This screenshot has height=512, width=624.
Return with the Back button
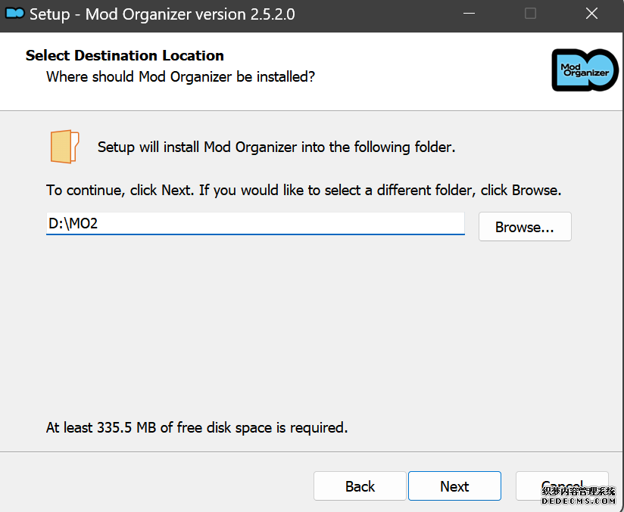(x=360, y=486)
